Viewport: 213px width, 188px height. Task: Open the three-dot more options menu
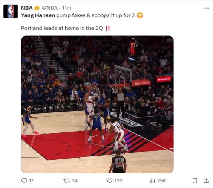tap(206, 8)
